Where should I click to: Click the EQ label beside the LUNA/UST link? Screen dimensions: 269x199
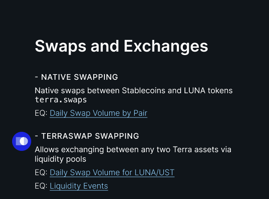coord(41,173)
